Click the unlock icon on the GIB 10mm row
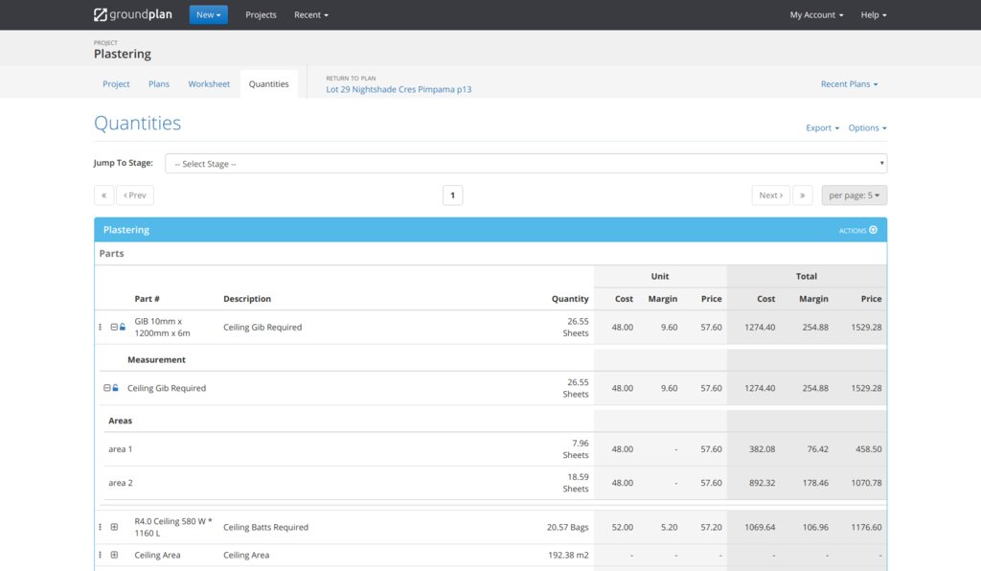 pyautogui.click(x=123, y=328)
